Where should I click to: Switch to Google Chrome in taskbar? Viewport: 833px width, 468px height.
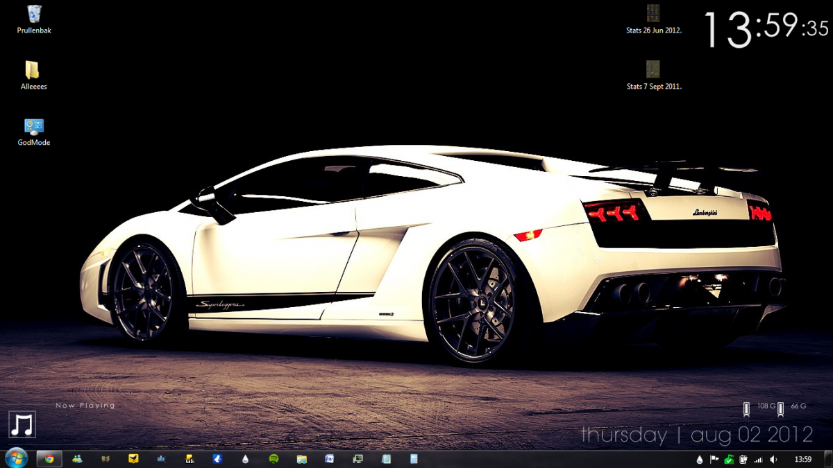pyautogui.click(x=49, y=459)
